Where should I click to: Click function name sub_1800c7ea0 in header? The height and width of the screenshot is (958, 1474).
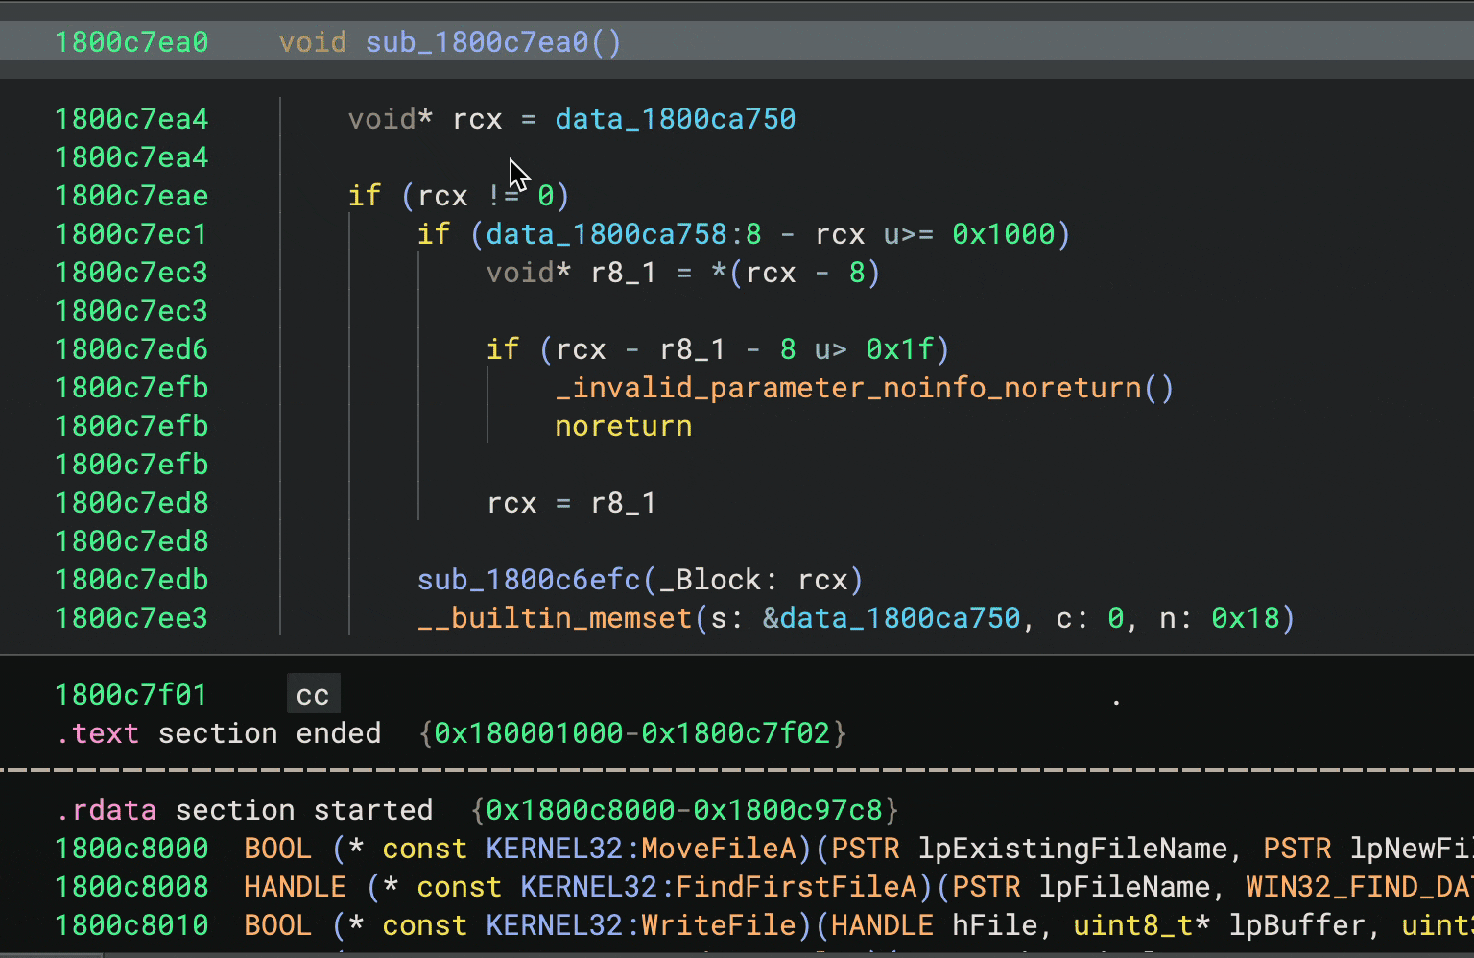pos(477,42)
